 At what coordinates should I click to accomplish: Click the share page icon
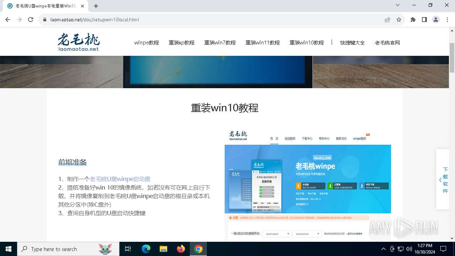387,20
